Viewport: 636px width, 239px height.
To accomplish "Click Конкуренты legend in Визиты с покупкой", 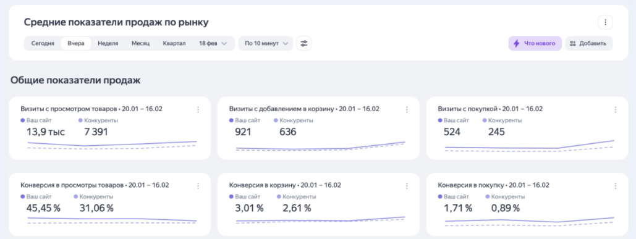I will pyautogui.click(x=502, y=120).
